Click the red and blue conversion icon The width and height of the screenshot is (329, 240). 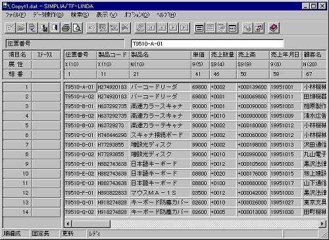[x=259, y=28]
